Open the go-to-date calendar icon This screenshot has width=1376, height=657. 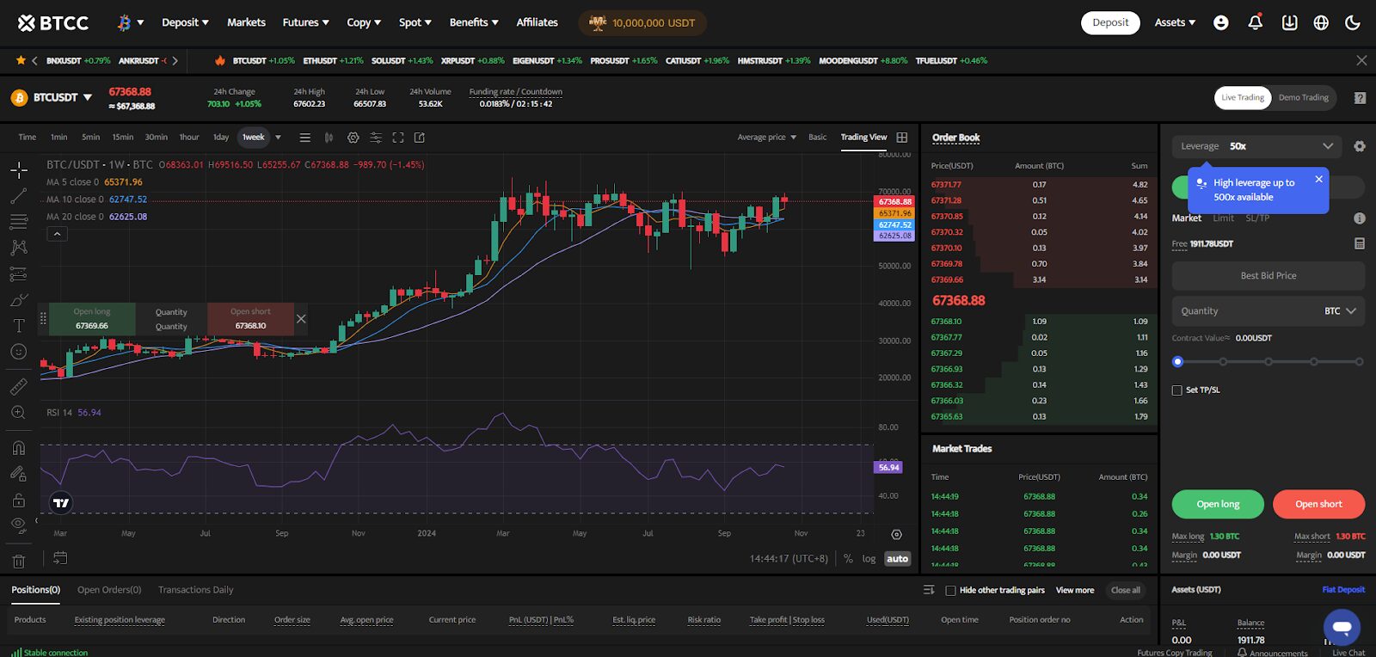[x=60, y=558]
